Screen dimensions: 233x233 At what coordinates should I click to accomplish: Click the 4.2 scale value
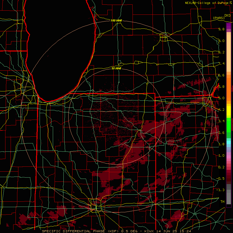coord(221,110)
